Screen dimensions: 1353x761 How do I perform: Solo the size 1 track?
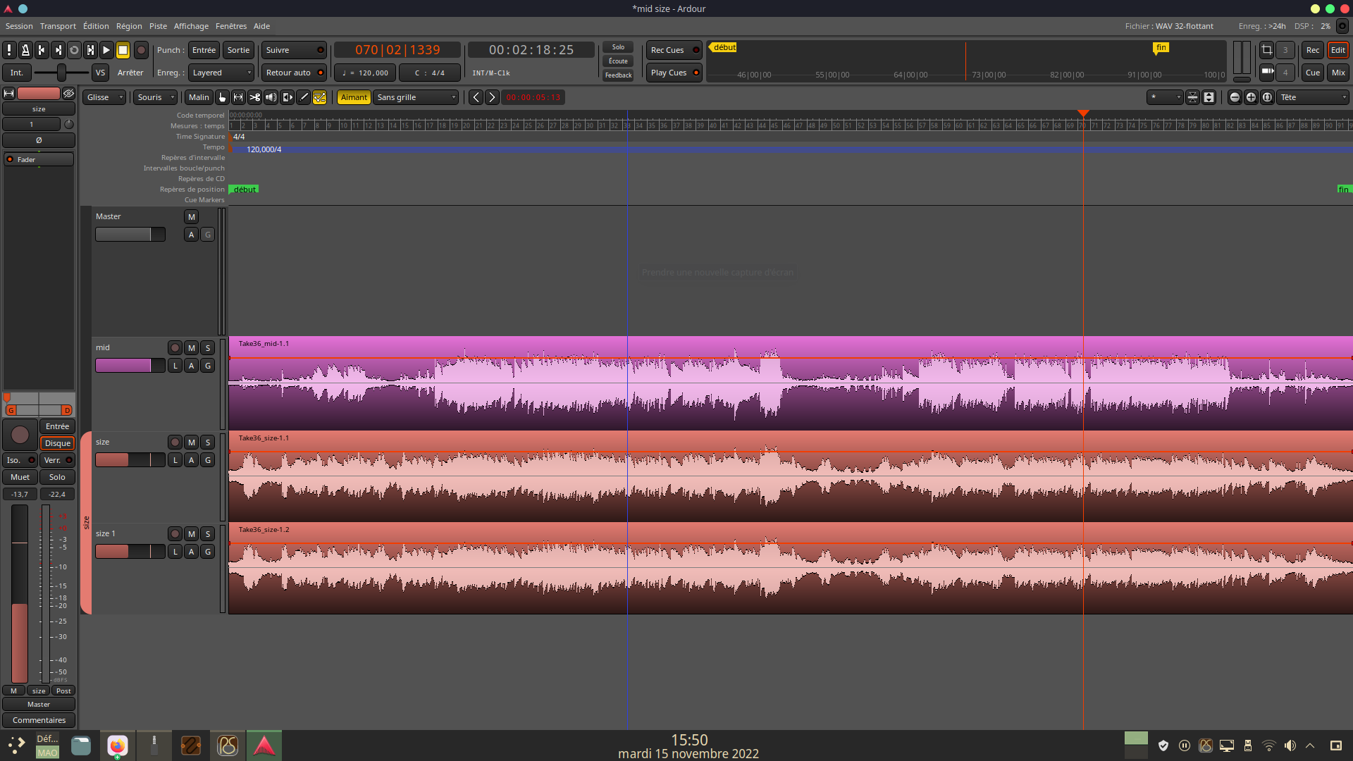click(x=207, y=534)
